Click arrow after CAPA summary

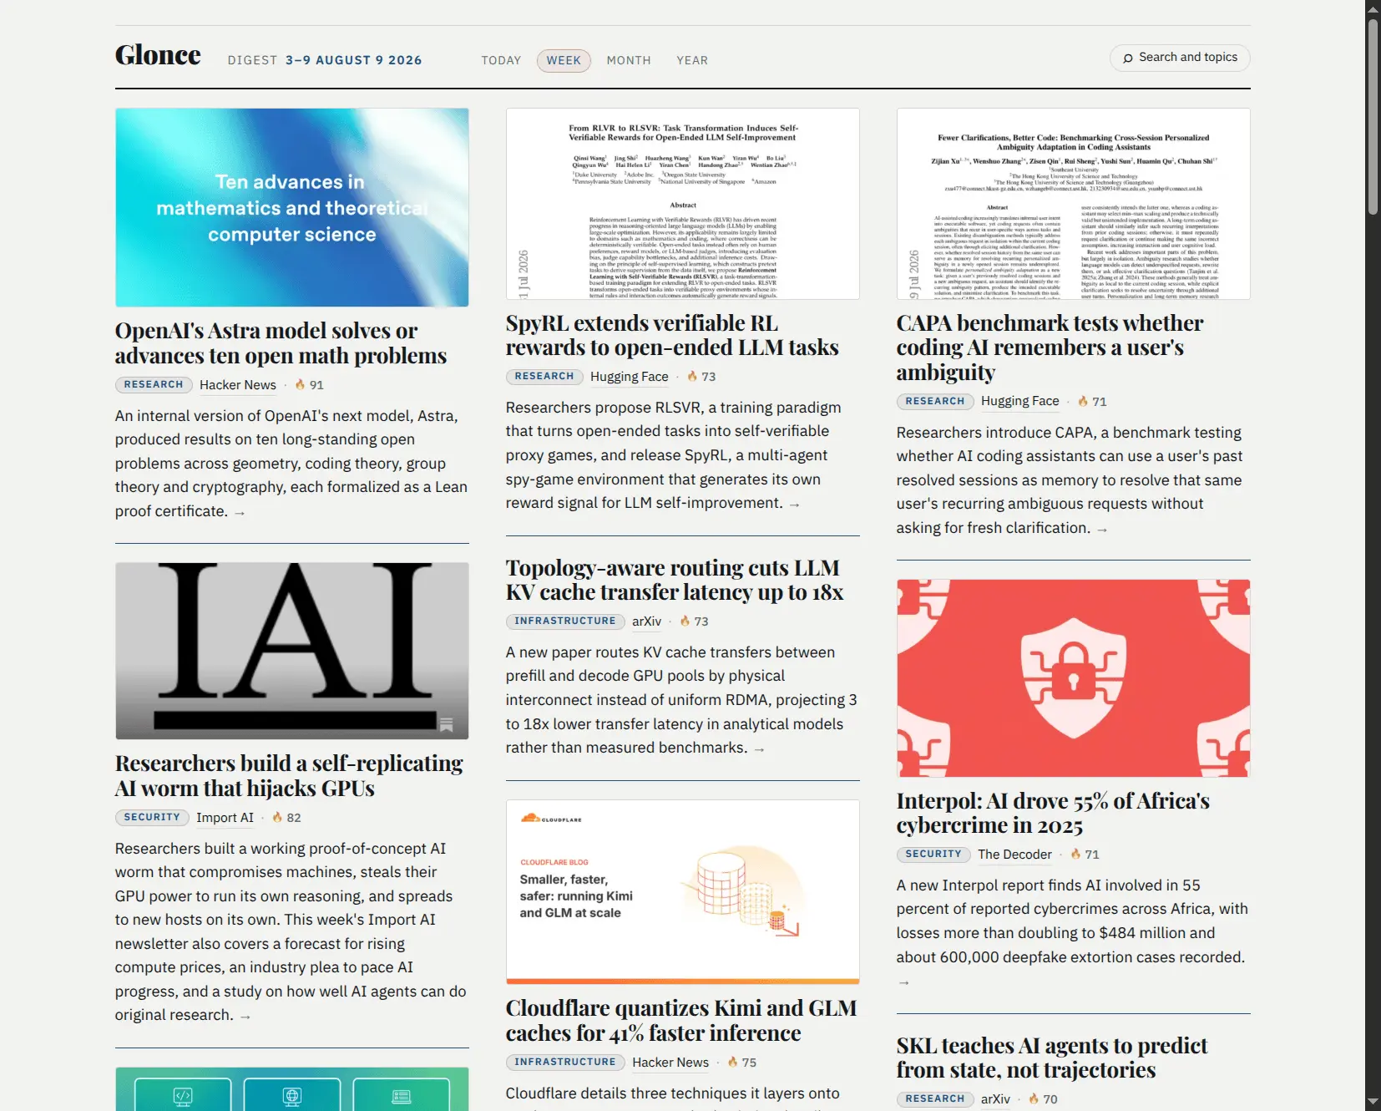pyautogui.click(x=1102, y=530)
